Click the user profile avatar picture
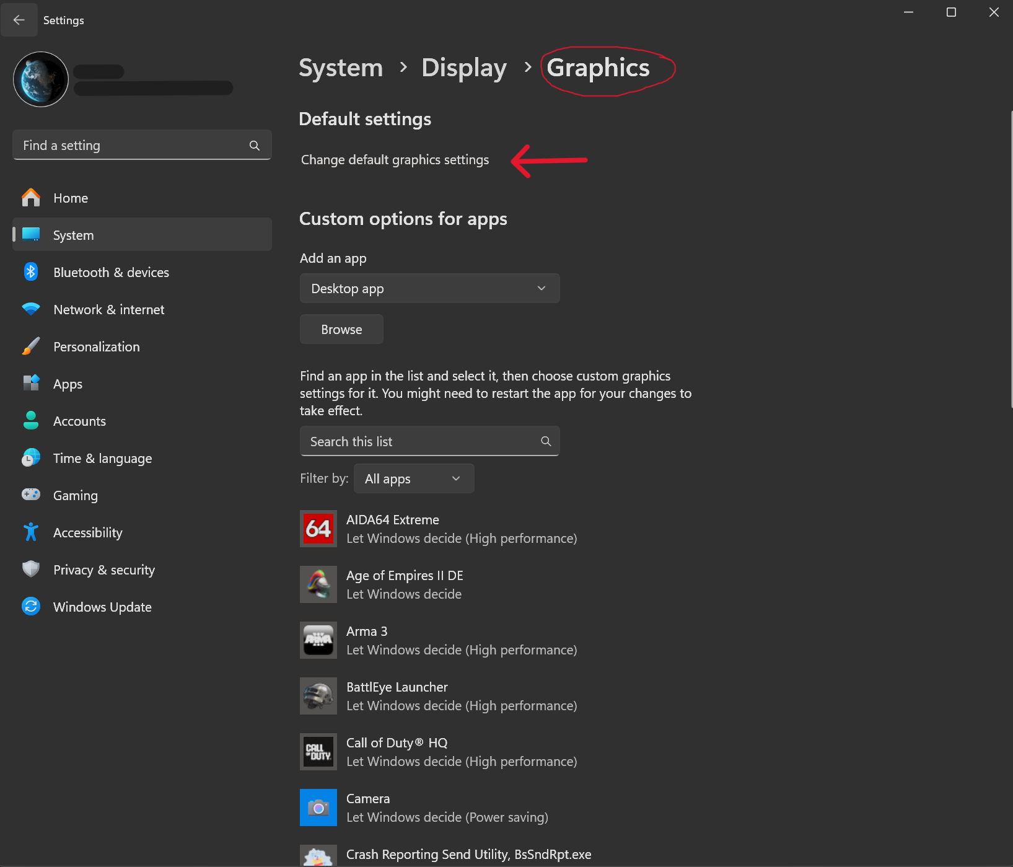This screenshot has height=867, width=1013. [41, 79]
